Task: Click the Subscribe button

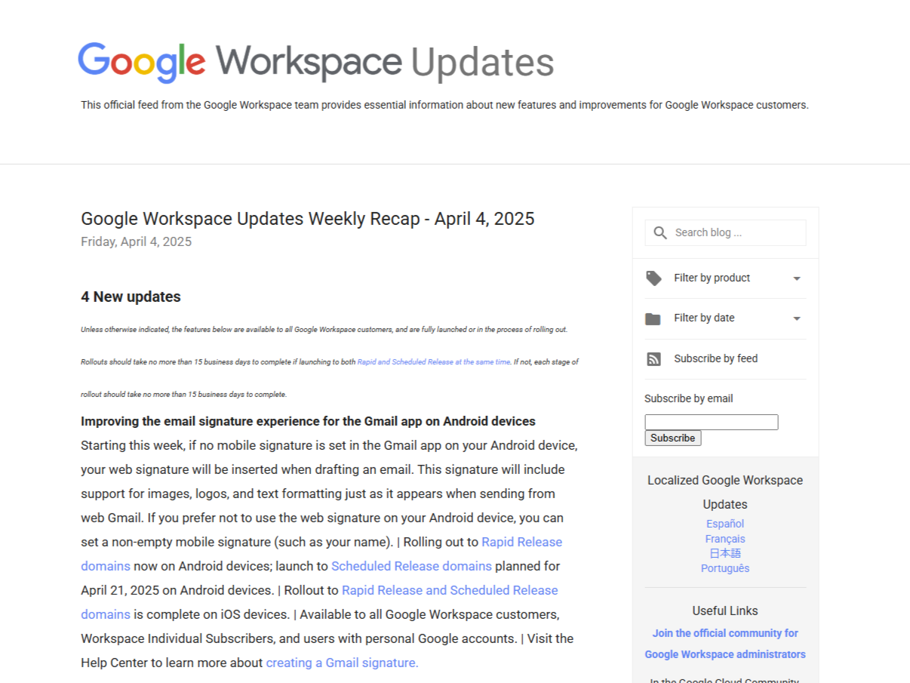Action: coord(672,438)
